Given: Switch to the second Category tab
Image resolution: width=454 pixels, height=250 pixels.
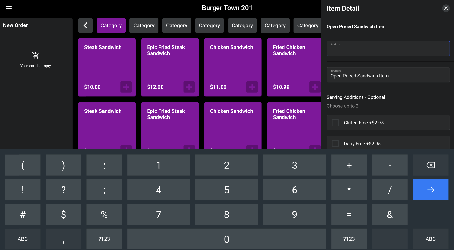Looking at the screenshot, I should point(144,25).
